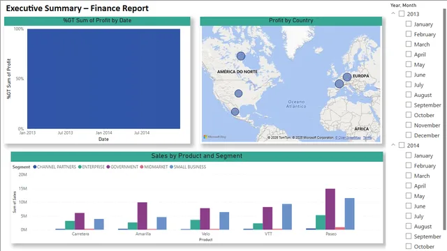Click the blue profit area chart
Screen dimensions: 447x251
pyautogui.click(x=103, y=79)
